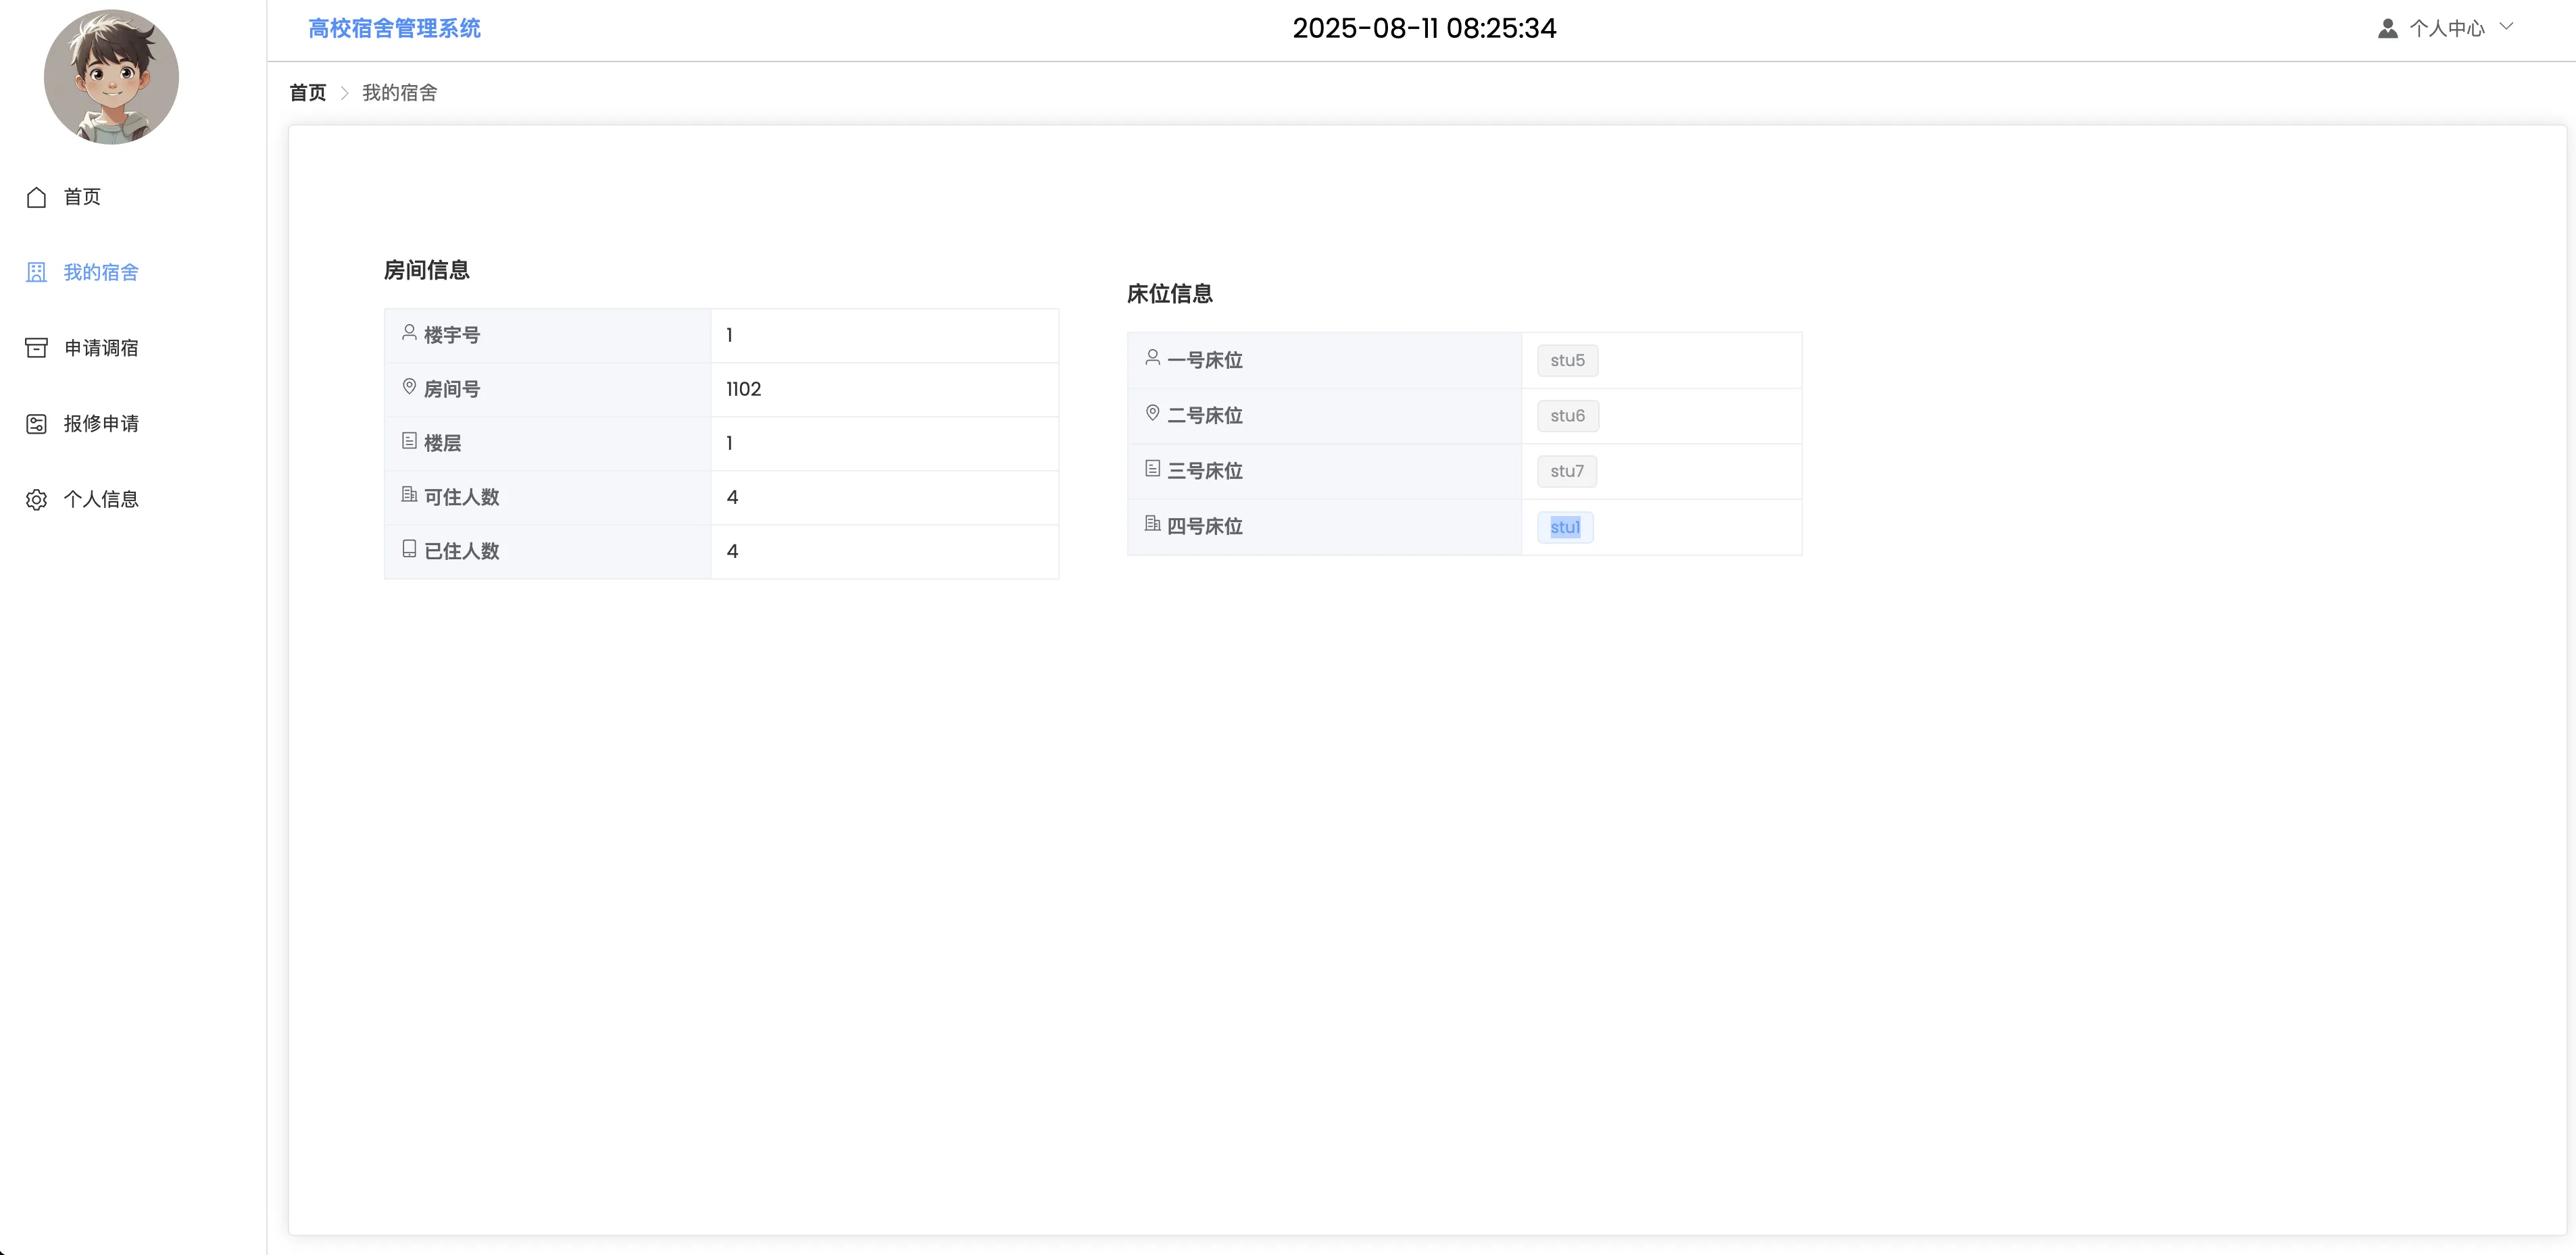Viewport: 2576px width, 1255px height.
Task: Click the building icon beside 四号床位
Action: pos(1152,523)
